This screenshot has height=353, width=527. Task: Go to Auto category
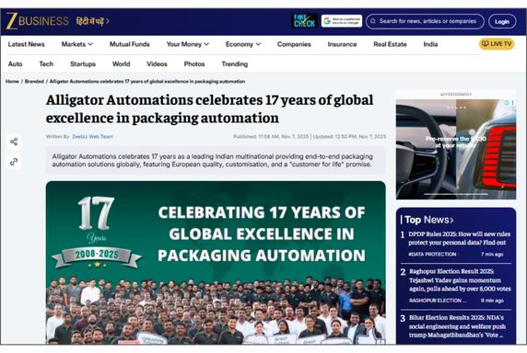click(15, 64)
